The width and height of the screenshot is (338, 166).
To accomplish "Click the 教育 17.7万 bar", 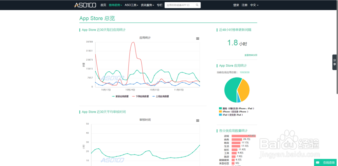I will pyautogui.click(x=236, y=143).
